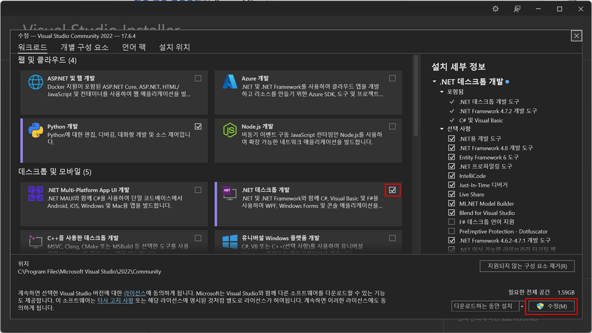Click the 데스크톱 및 모바일 (5) heading

pos(55,172)
